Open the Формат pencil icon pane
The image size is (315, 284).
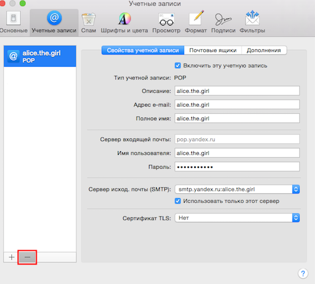tap(195, 22)
